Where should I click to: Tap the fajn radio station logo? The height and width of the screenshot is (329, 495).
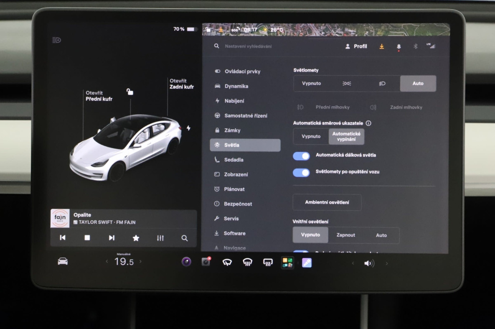tap(60, 218)
